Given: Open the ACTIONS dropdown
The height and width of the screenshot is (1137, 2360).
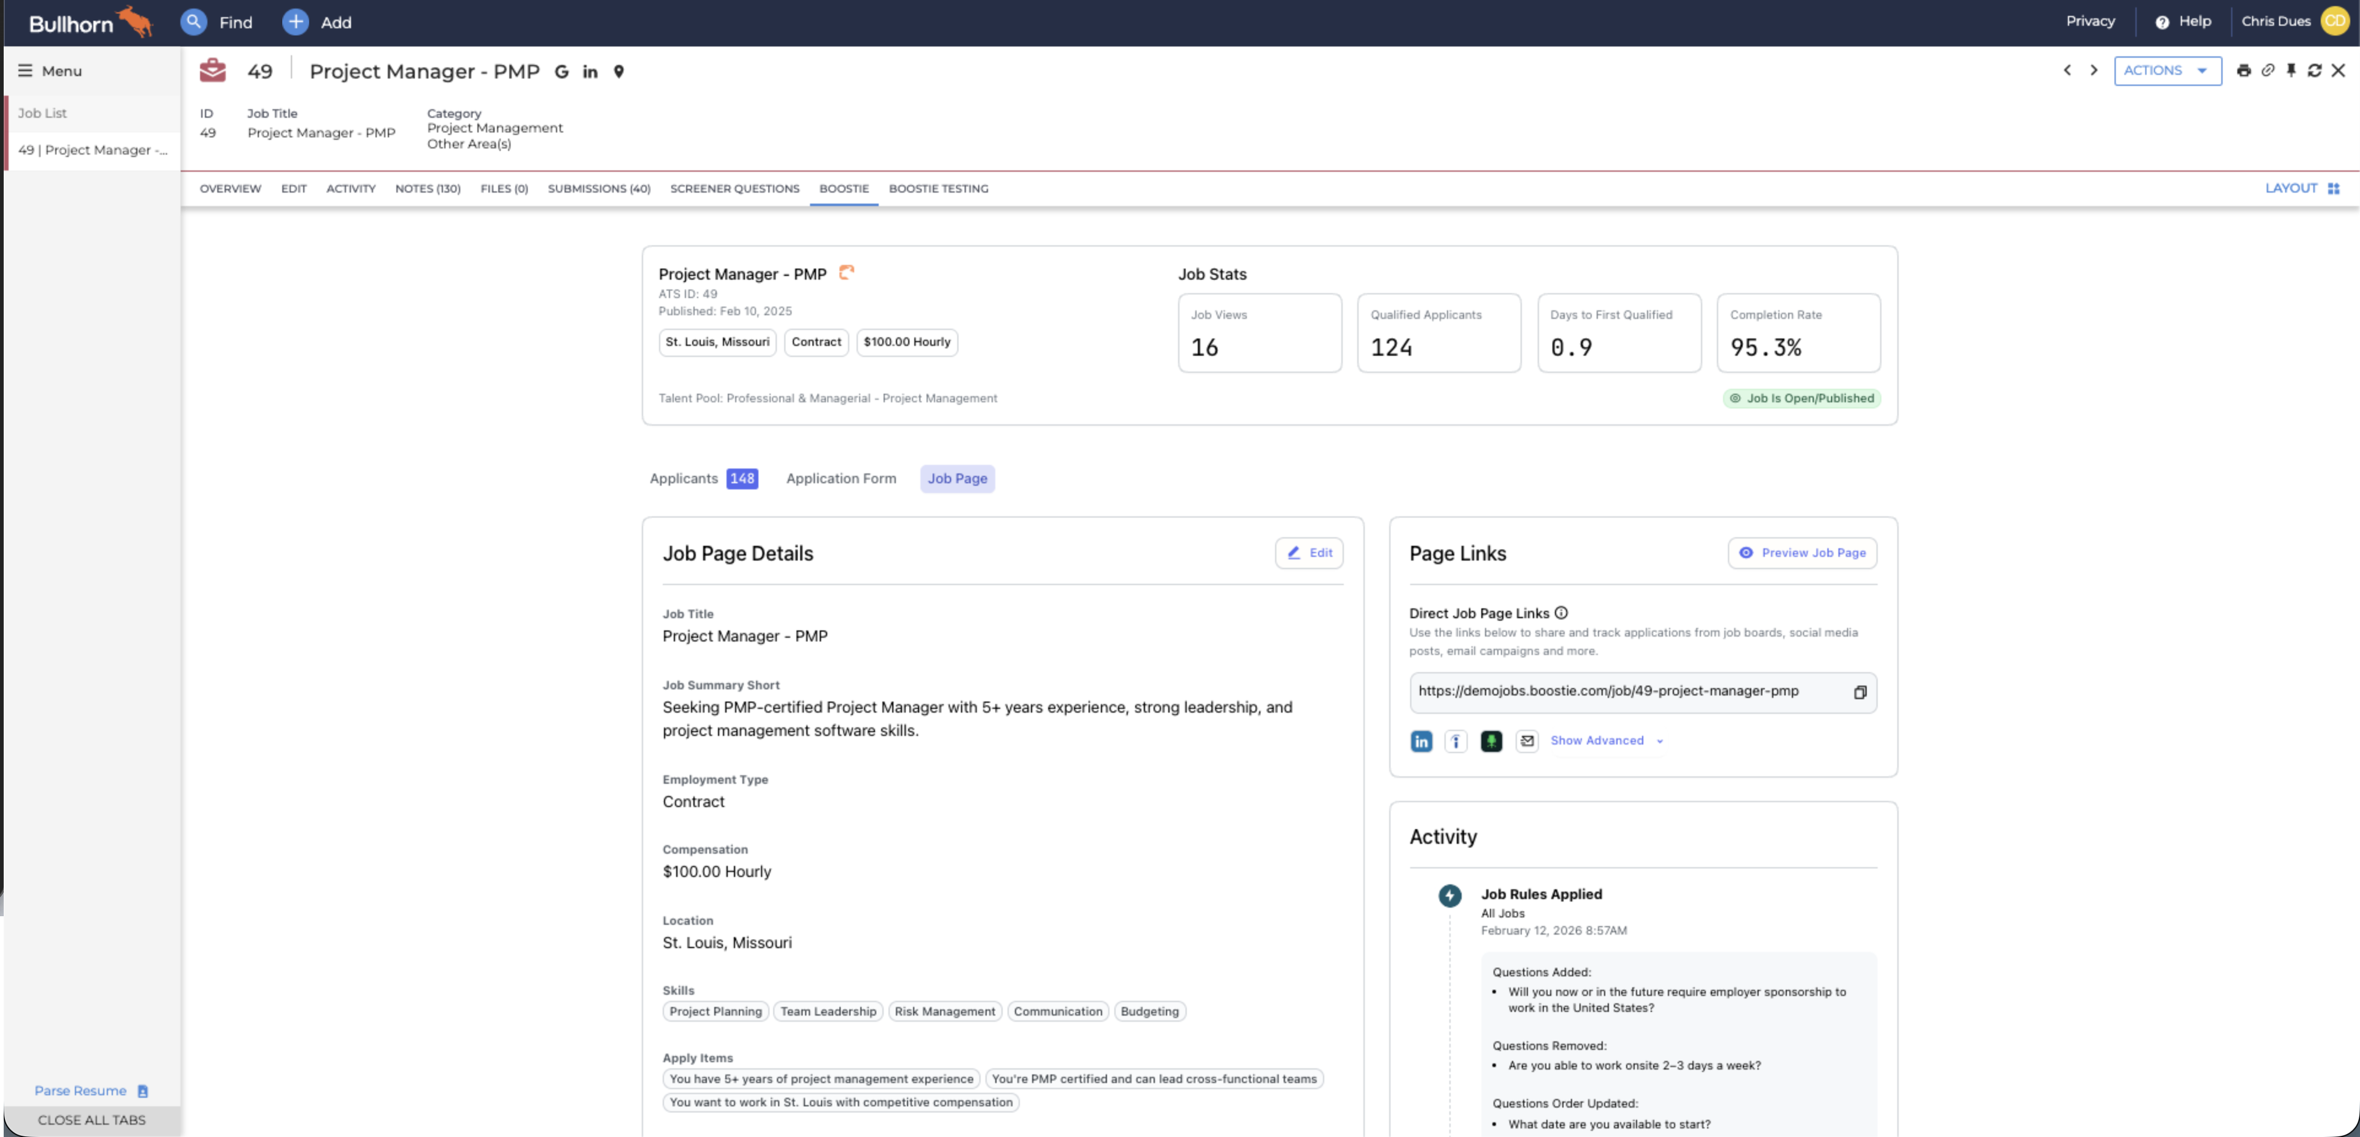Looking at the screenshot, I should click(x=2167, y=71).
